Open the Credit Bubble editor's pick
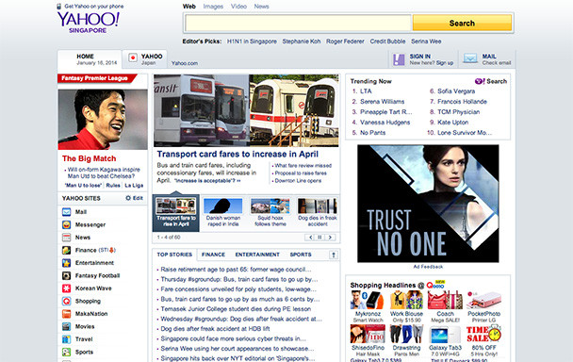The image size is (573, 362). tap(387, 41)
